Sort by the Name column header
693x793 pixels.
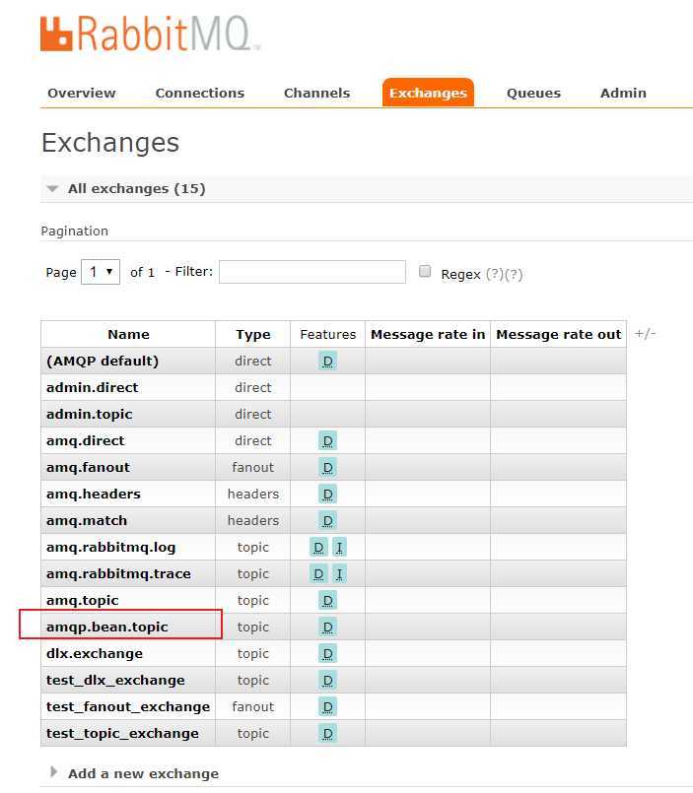pyautogui.click(x=128, y=334)
